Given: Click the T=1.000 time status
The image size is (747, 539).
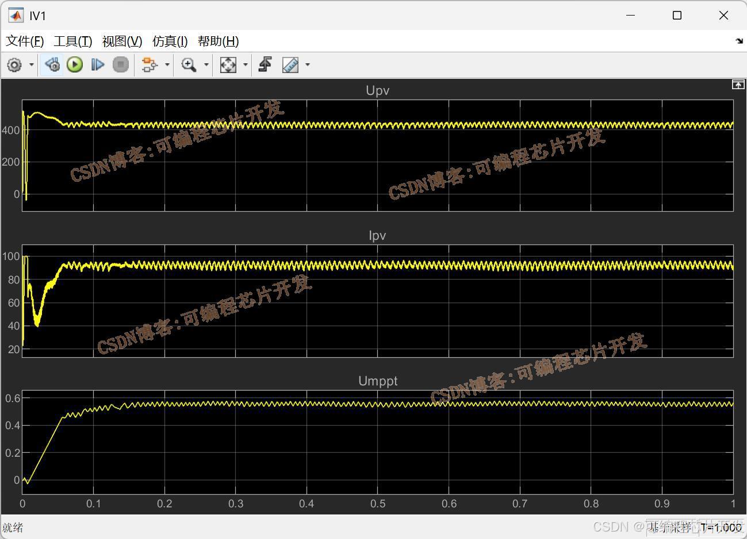Looking at the screenshot, I should 721,527.
